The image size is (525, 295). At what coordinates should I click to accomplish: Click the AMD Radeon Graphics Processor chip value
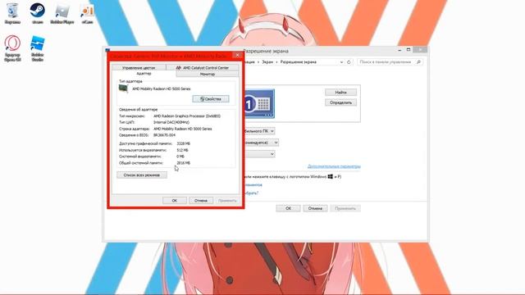(187, 116)
